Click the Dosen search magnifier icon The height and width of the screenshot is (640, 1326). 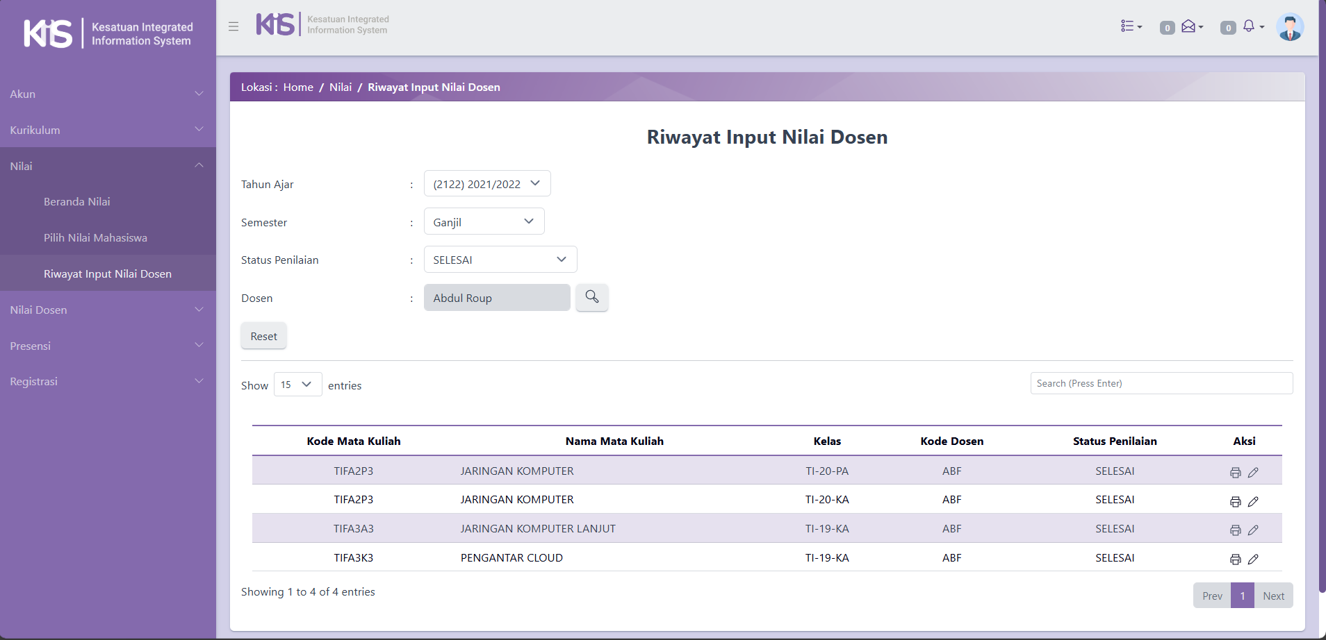point(592,297)
